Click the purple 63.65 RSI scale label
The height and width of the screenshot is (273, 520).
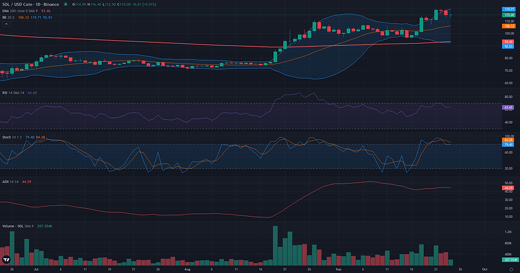tap(508, 107)
